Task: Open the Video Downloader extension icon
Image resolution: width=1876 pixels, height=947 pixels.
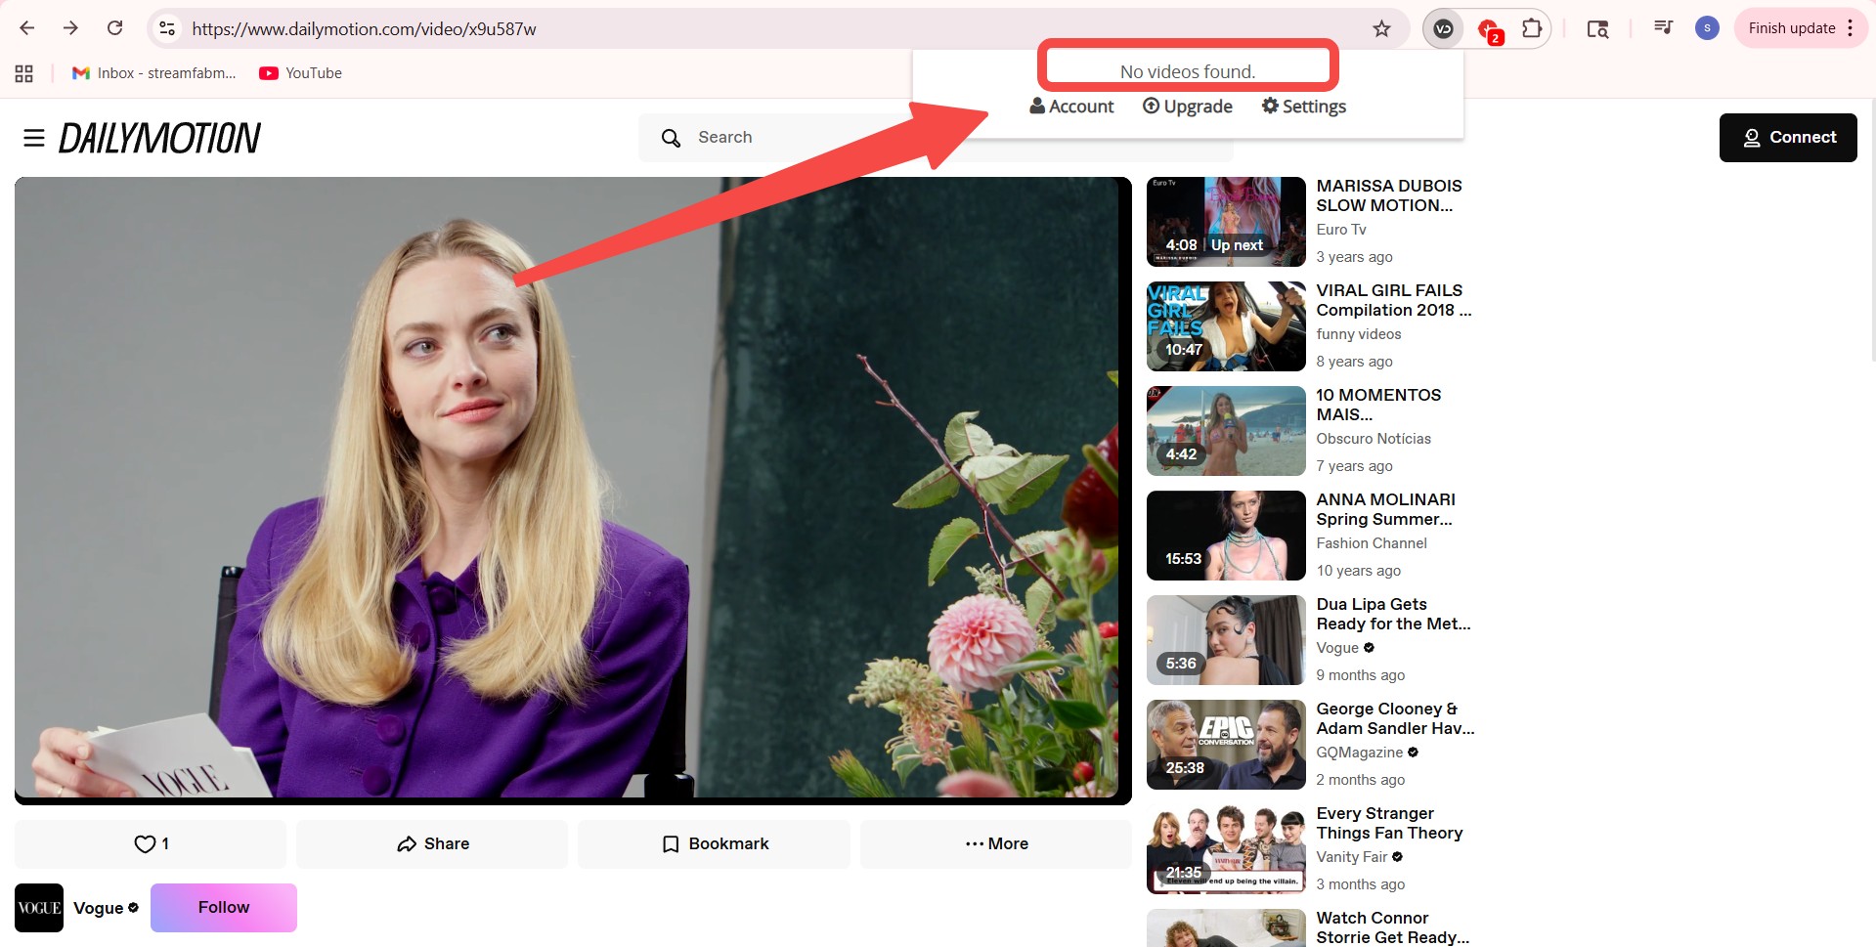Action: click(x=1444, y=28)
